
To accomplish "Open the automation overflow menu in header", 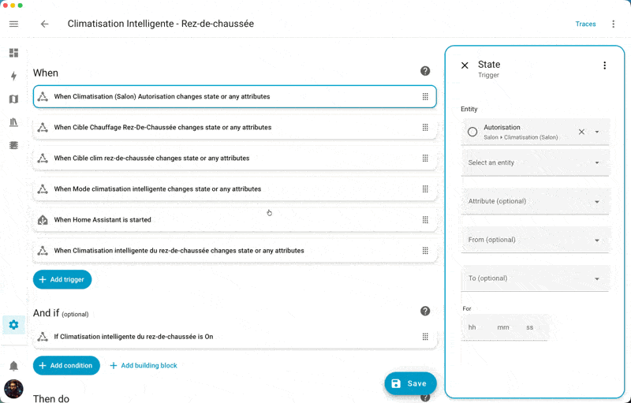I will click(x=613, y=24).
